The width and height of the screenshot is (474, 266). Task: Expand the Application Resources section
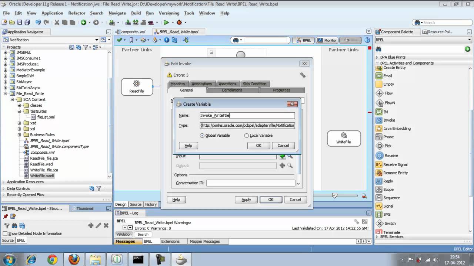point(4,182)
